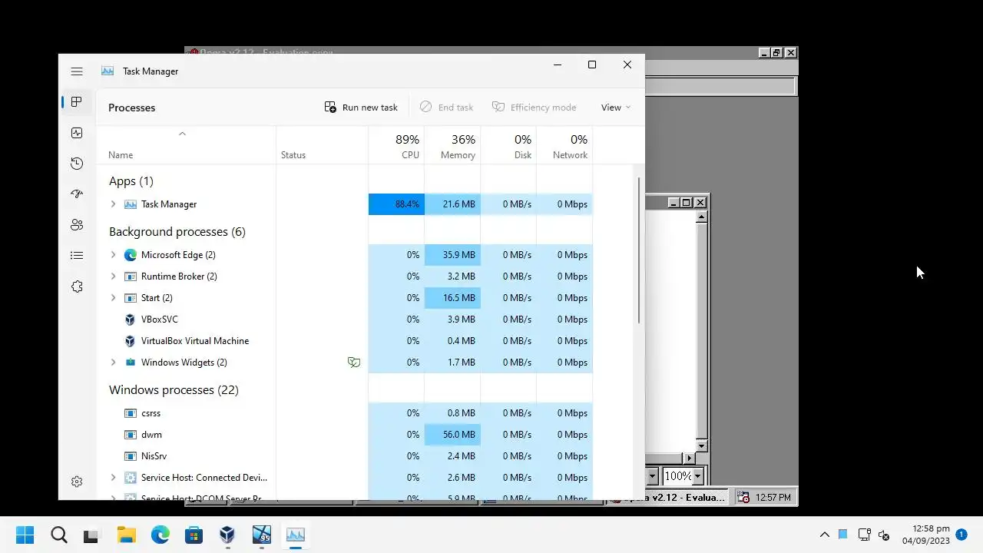983x553 pixels.
Task: Click scroll-up arrow in VM inner window
Action: pos(701,217)
